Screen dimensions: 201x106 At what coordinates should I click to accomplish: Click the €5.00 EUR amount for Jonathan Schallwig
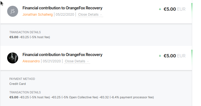(174, 9)
